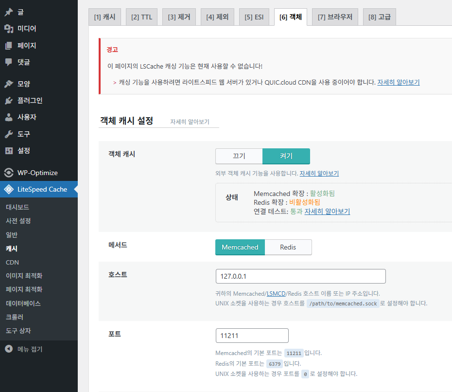Click the 댓글 comment bubble icon
452x392 pixels.
pyautogui.click(x=9, y=62)
